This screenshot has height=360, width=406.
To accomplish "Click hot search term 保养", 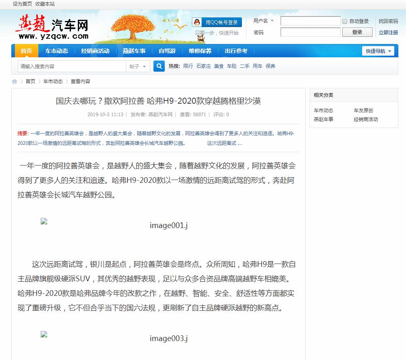I will click(x=270, y=66).
